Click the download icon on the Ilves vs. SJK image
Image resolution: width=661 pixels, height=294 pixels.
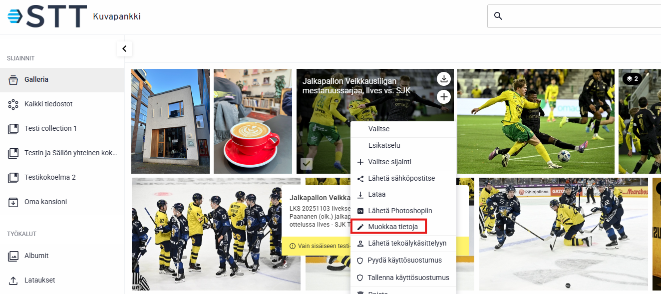[444, 79]
